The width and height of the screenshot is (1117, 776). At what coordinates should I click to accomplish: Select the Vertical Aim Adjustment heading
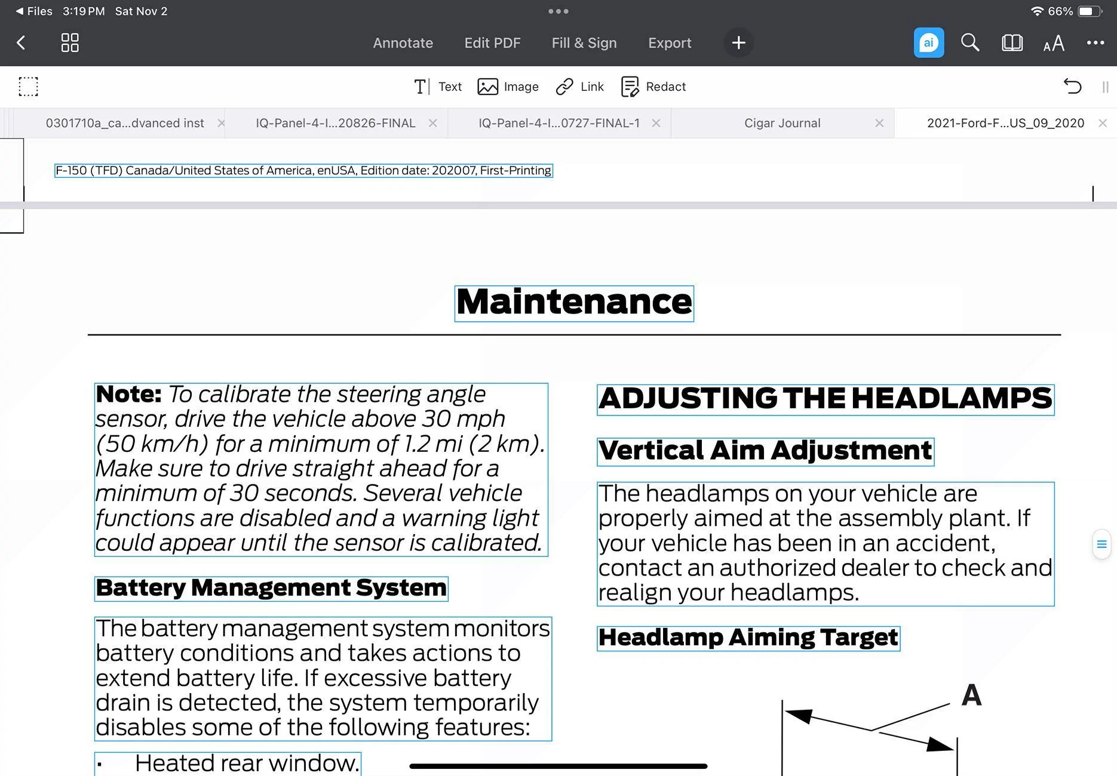pos(765,451)
